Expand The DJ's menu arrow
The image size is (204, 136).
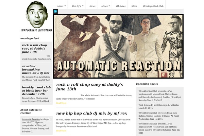point(83,6)
